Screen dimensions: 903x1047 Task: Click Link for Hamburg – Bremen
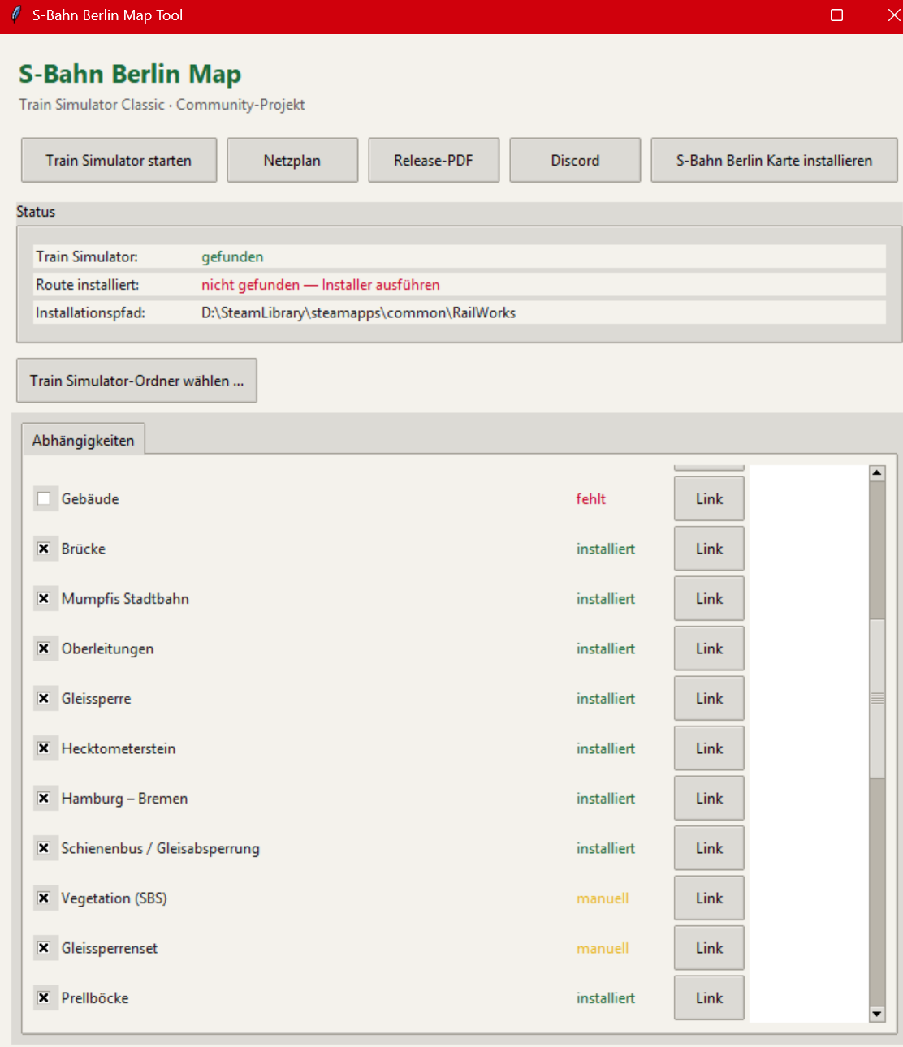709,799
